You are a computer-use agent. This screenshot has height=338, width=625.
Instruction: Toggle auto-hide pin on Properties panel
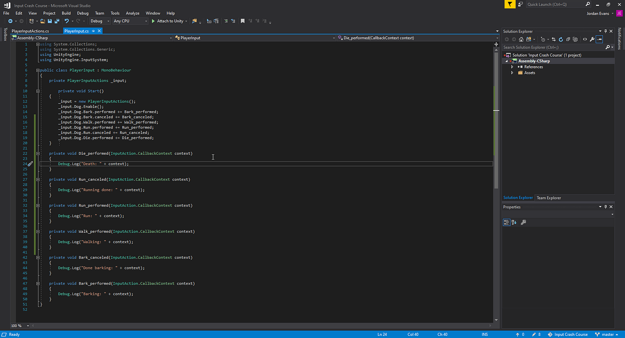(x=605, y=207)
